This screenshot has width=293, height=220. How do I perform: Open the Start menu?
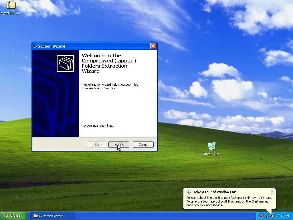point(13,216)
